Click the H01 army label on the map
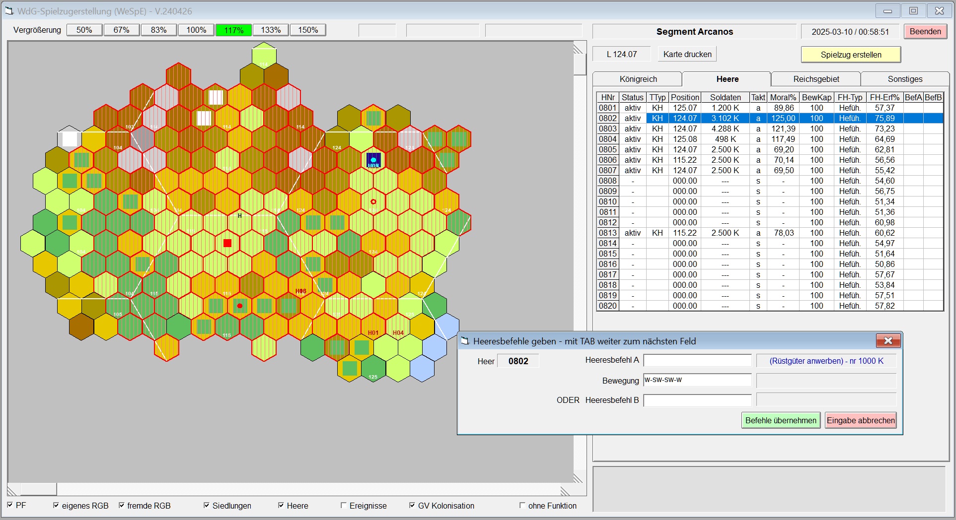956x520 pixels. point(373,333)
